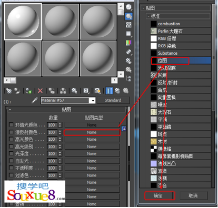Select the 棋盘格 checker map
Screen dimensions: 218x208
(181, 149)
